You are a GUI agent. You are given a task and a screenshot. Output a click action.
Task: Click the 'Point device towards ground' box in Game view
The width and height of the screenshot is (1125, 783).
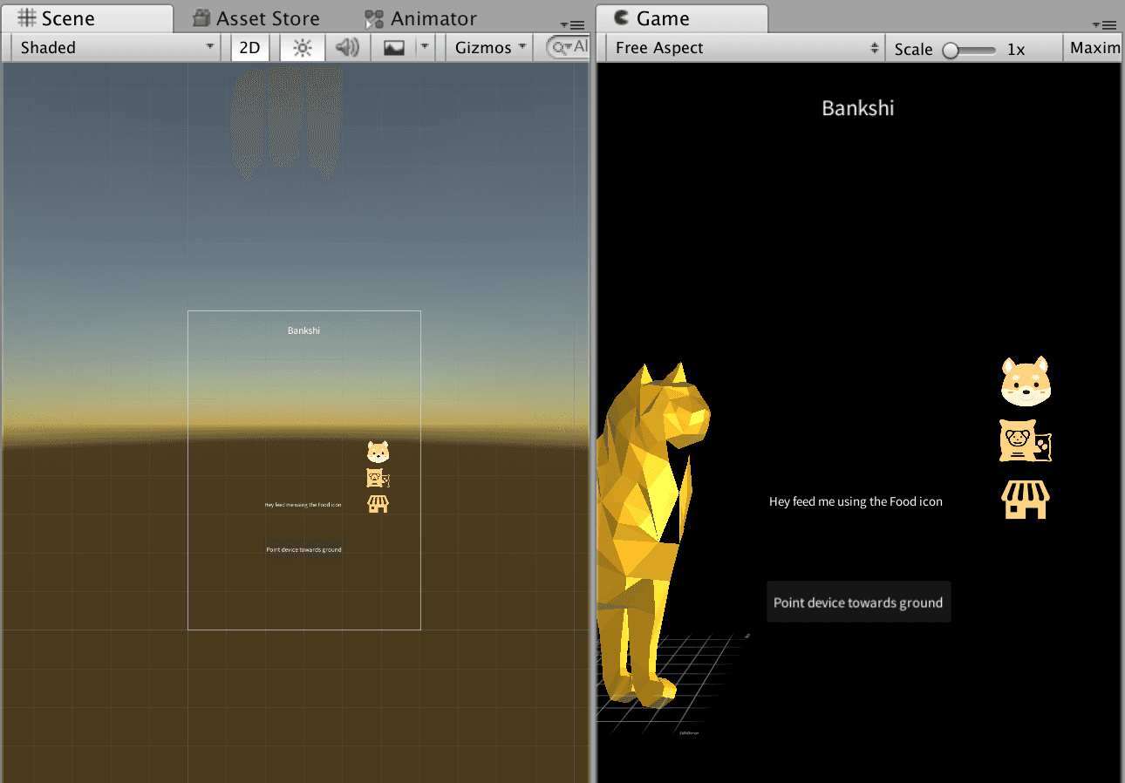(858, 603)
